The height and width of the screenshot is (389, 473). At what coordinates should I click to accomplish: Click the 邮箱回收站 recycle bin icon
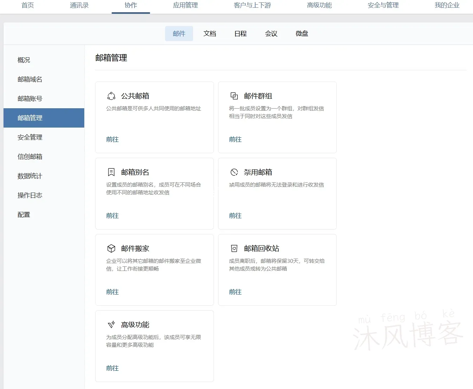234,248
